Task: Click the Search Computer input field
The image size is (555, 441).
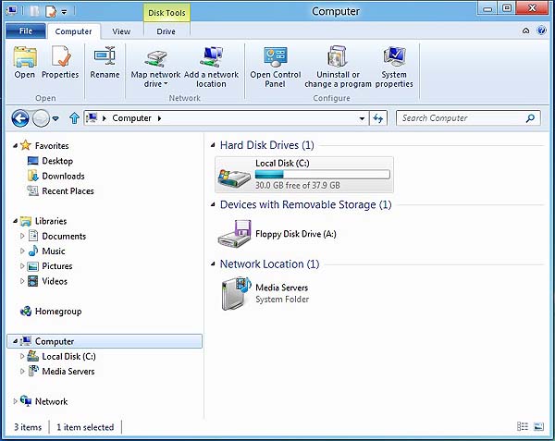Action: pos(461,118)
